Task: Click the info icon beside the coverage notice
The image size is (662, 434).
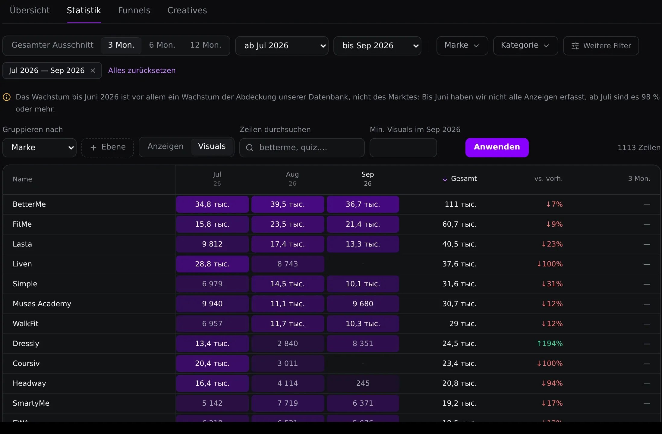Action: pos(7,97)
